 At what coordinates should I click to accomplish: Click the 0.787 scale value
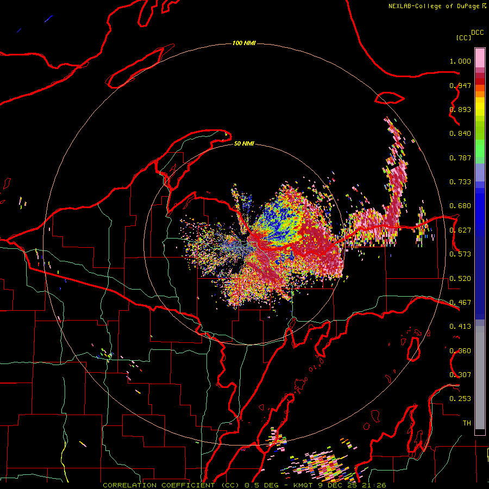[460, 158]
